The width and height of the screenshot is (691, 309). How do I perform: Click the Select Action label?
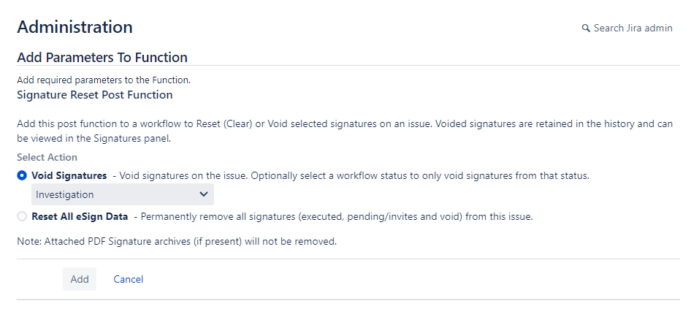pyautogui.click(x=47, y=157)
